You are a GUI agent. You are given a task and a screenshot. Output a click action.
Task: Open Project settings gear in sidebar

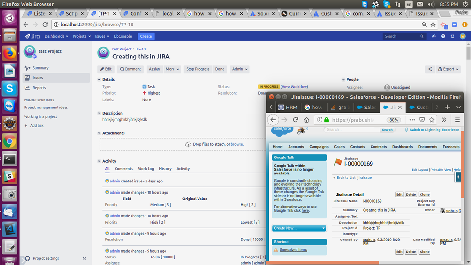28,258
